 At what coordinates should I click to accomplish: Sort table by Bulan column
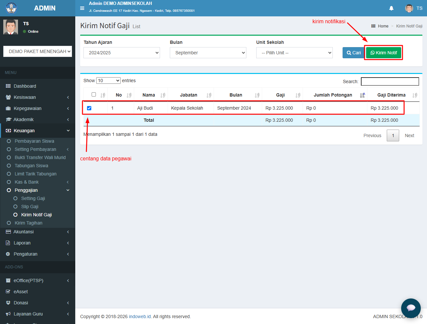[x=238, y=95]
